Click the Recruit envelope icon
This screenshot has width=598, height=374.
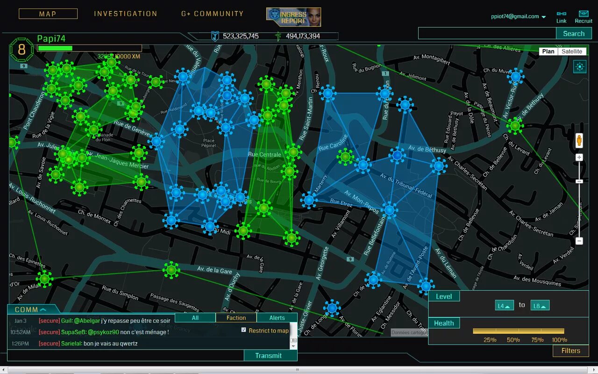tap(584, 14)
